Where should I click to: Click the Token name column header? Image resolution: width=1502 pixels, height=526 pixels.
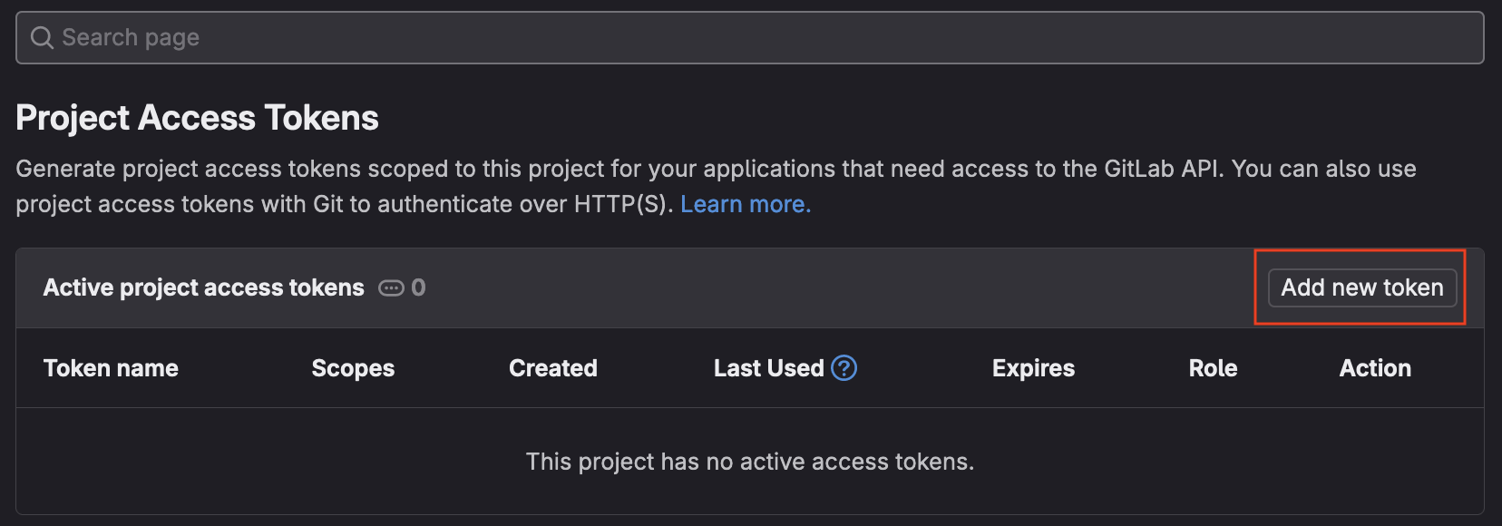(x=111, y=368)
